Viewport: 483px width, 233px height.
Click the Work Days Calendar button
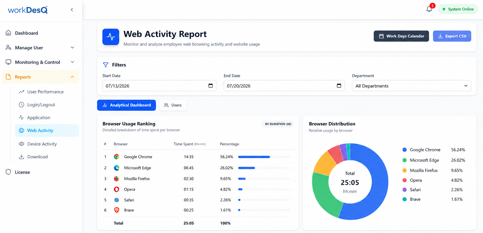[x=401, y=36]
